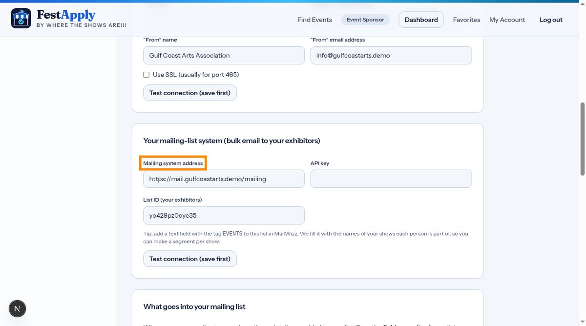Enable the Use SSL checkbox
Viewport: 586px width, 326px height.
[x=146, y=75]
